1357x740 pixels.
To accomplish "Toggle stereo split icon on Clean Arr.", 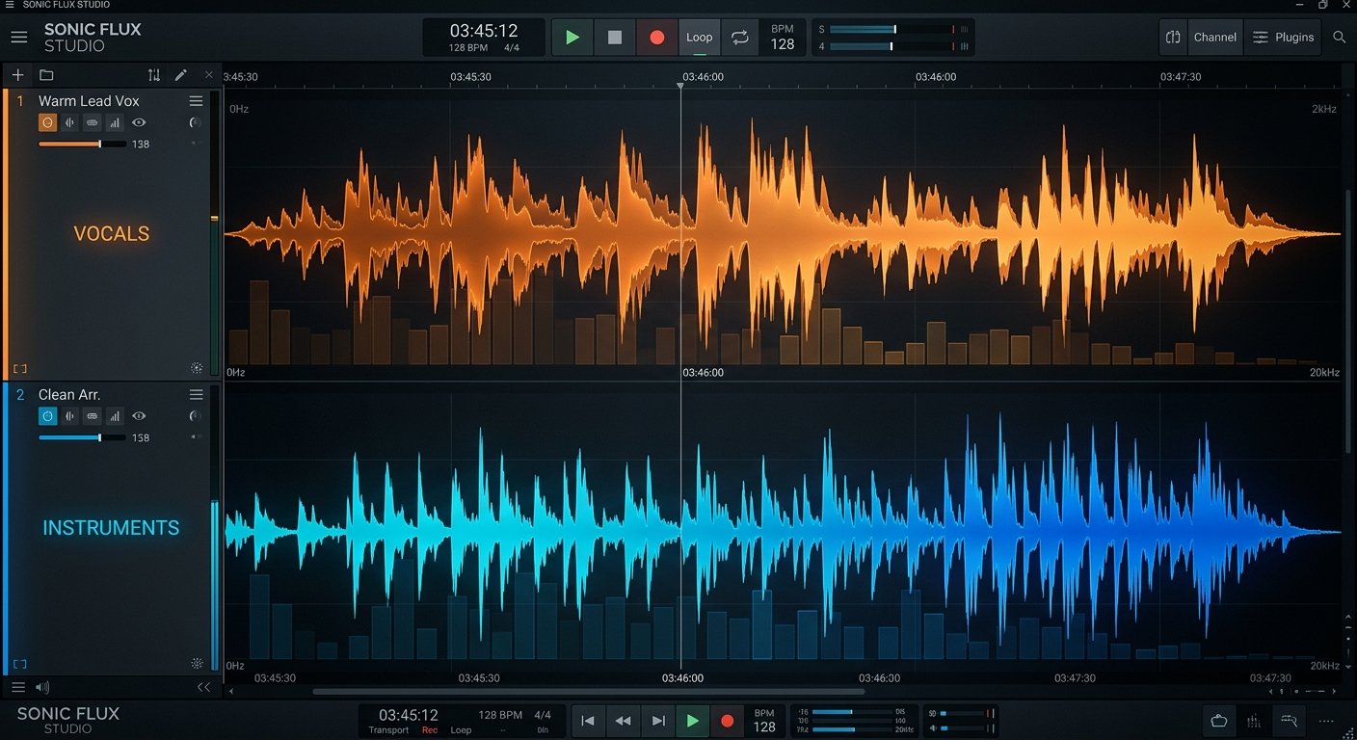I will click(x=69, y=416).
